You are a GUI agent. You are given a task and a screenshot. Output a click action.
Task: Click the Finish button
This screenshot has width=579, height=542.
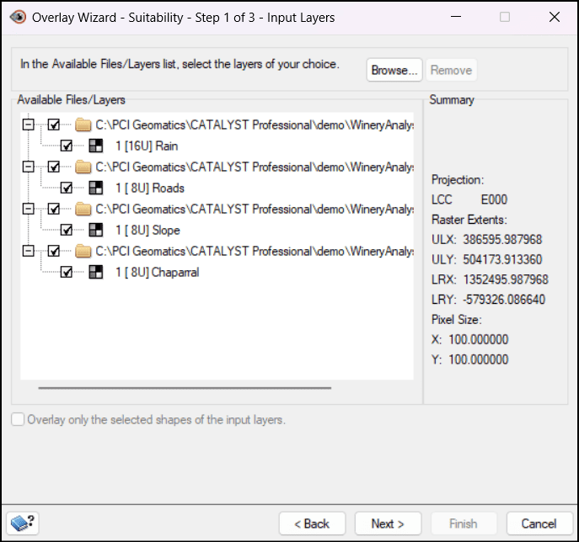pos(464,523)
